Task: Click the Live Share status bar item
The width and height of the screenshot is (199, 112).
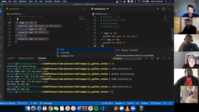Action: [46, 103]
